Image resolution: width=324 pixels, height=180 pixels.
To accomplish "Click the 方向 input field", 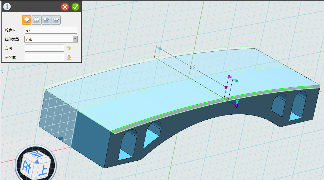I will coord(44,48).
